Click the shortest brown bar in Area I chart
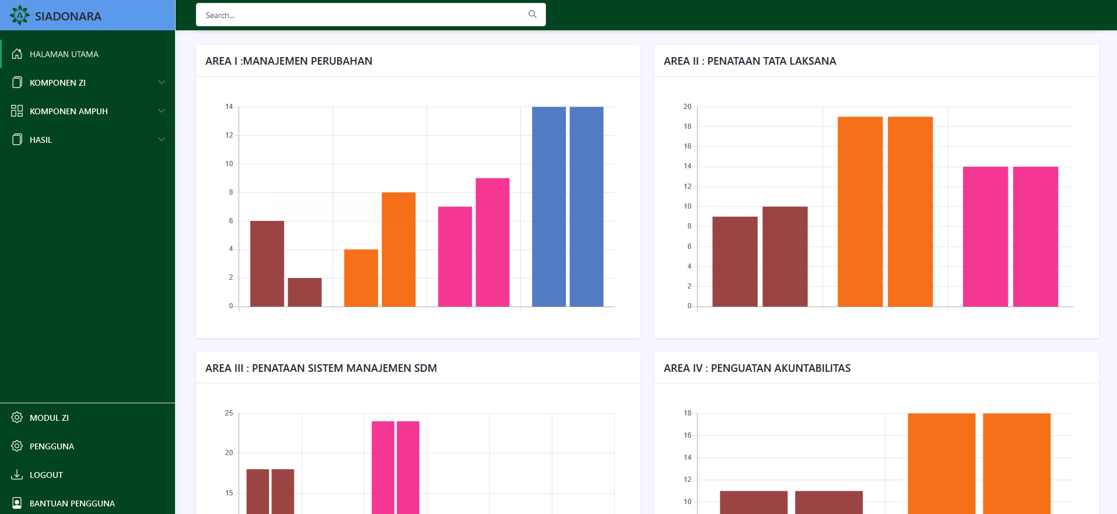Viewport: 1117px width, 514px height. [304, 292]
